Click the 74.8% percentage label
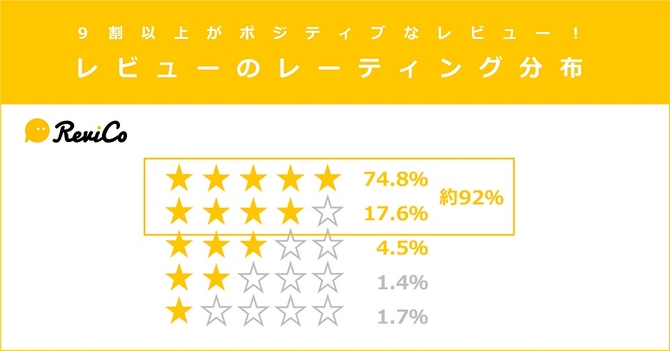The image size is (670, 351). (x=395, y=180)
